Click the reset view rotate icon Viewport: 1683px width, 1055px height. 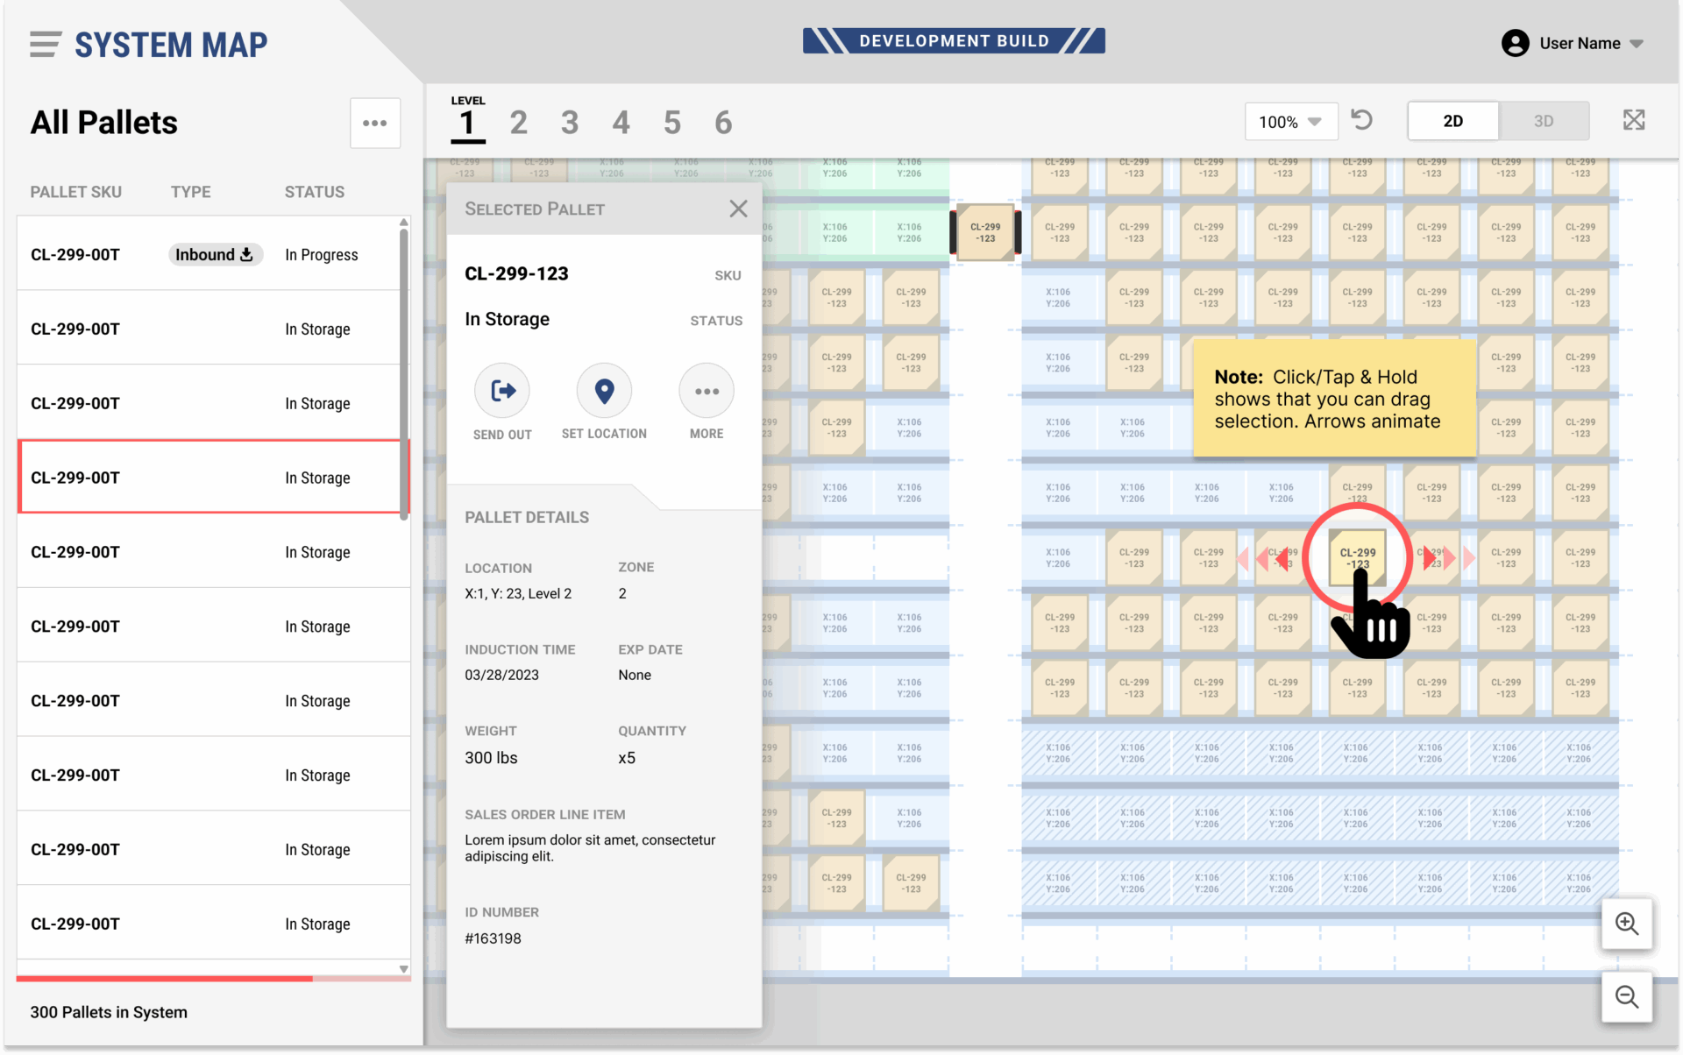[1361, 120]
